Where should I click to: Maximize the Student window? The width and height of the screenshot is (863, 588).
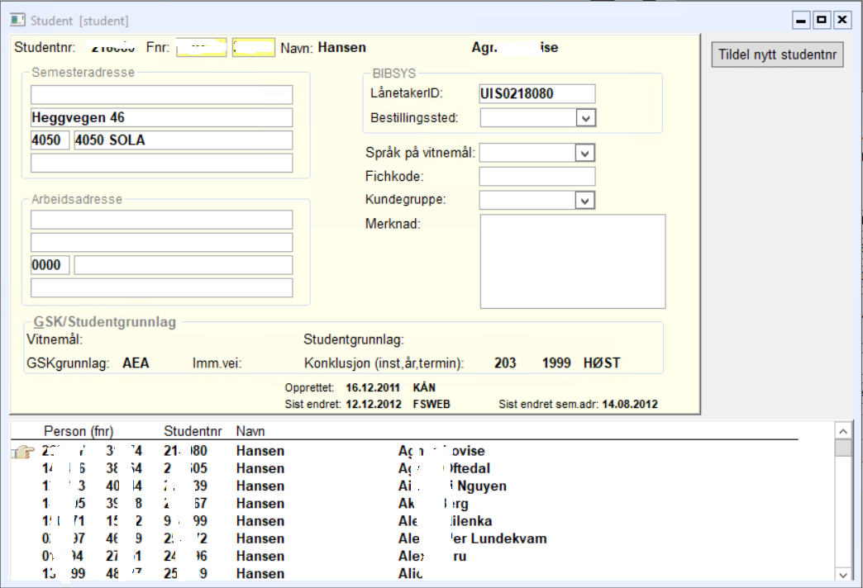pos(822,21)
